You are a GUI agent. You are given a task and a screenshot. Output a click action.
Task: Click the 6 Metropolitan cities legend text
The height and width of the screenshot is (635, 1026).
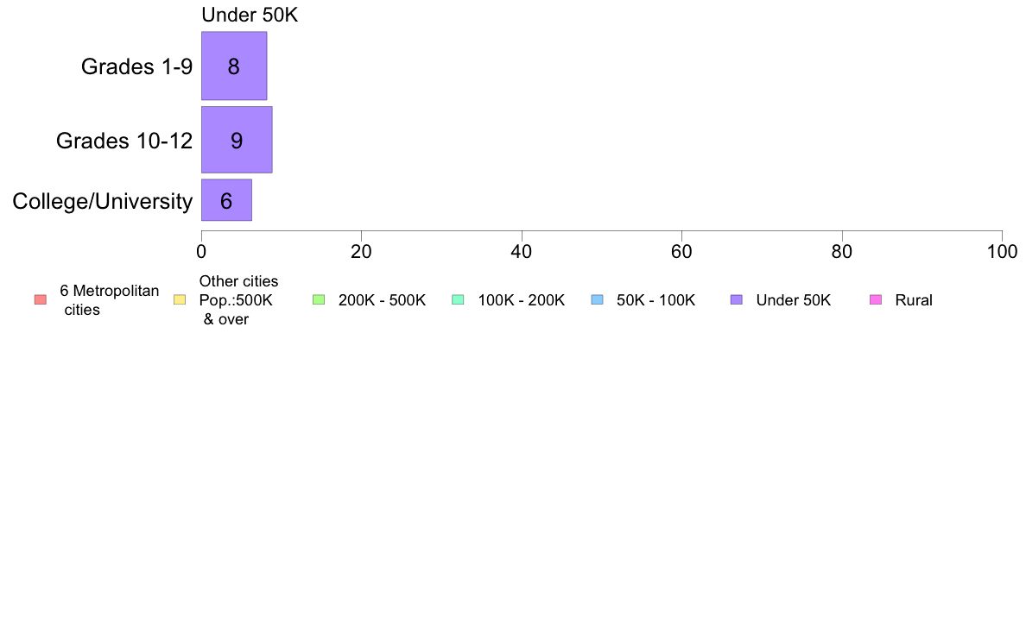[110, 300]
